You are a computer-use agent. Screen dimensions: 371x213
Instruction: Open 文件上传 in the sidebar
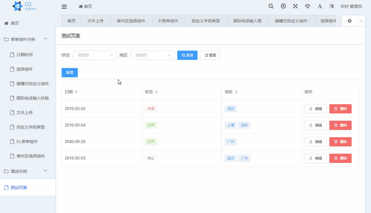pos(28,113)
